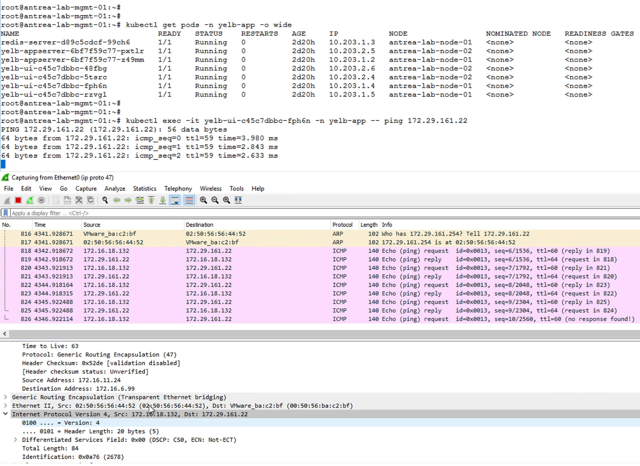
Task: Zoom in on packet text
Action: [x=203, y=200]
